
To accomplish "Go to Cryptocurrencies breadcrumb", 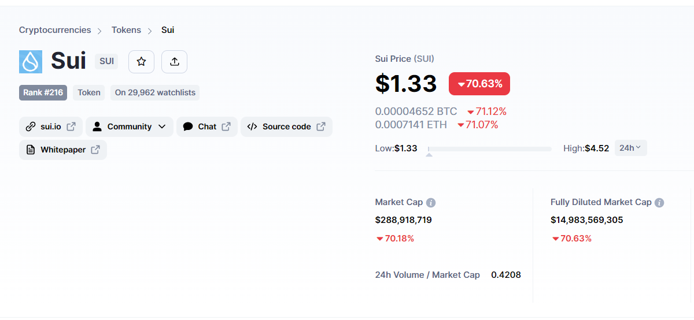I will [55, 30].
